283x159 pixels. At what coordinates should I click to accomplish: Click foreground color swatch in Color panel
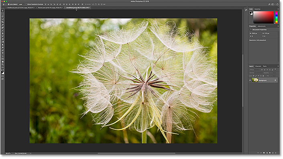[x=250, y=13]
